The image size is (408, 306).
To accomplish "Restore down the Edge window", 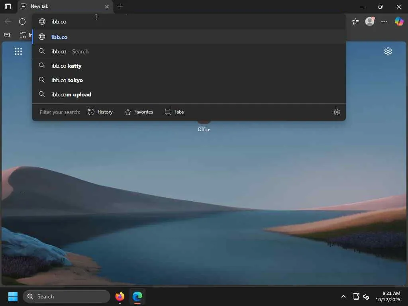I will click(381, 7).
